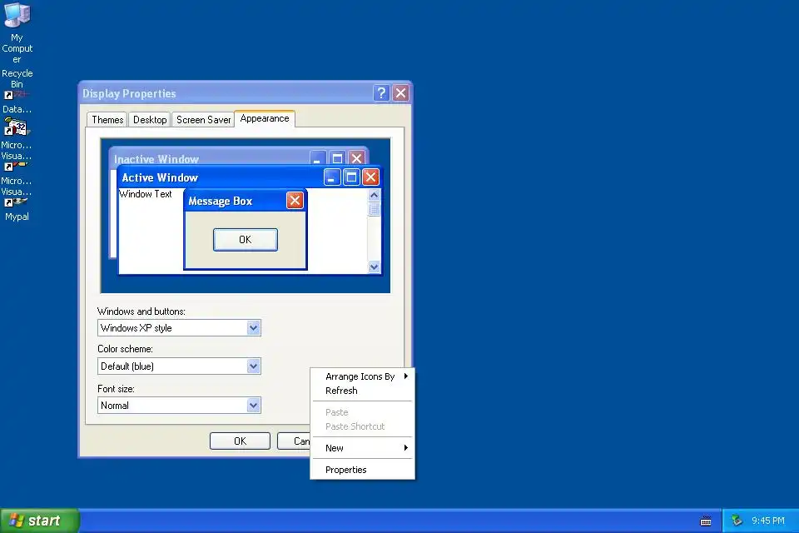The image size is (799, 533).
Task: Switch to the Screen Saver tab
Action: (203, 119)
